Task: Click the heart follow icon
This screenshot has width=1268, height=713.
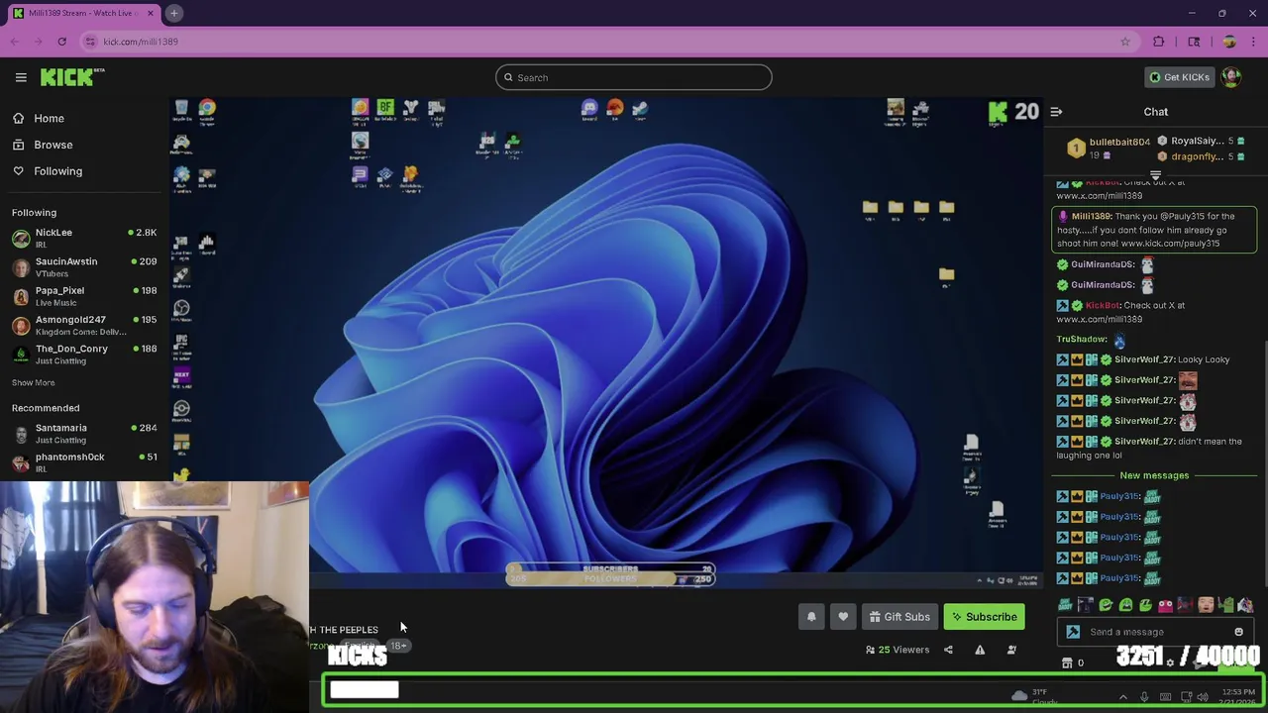Action: 843,617
